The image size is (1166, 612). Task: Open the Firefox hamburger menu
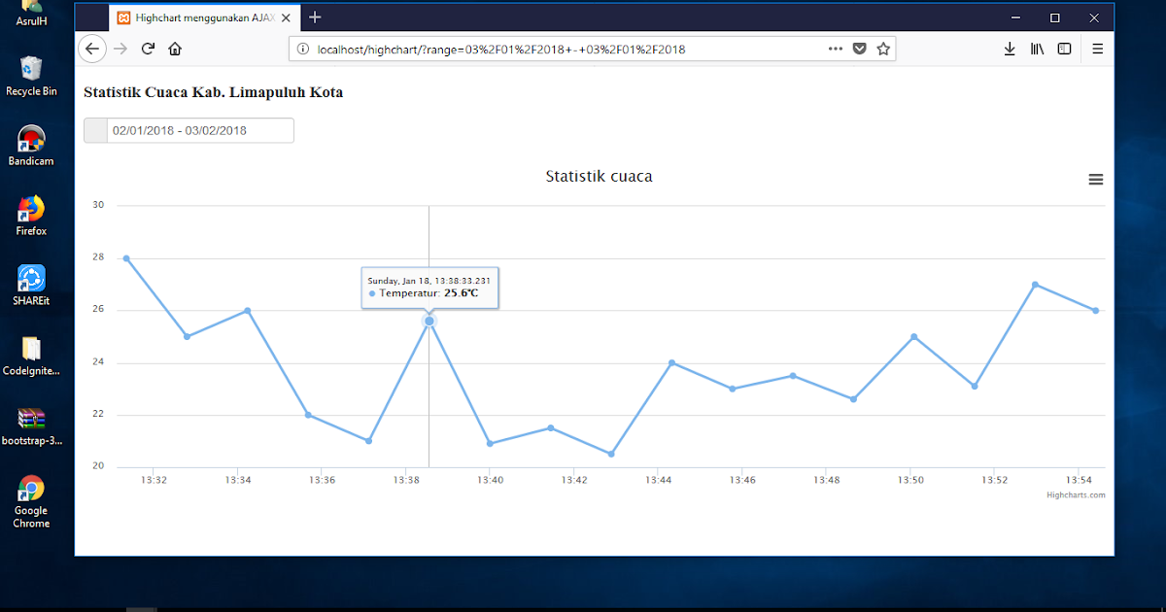click(1097, 48)
